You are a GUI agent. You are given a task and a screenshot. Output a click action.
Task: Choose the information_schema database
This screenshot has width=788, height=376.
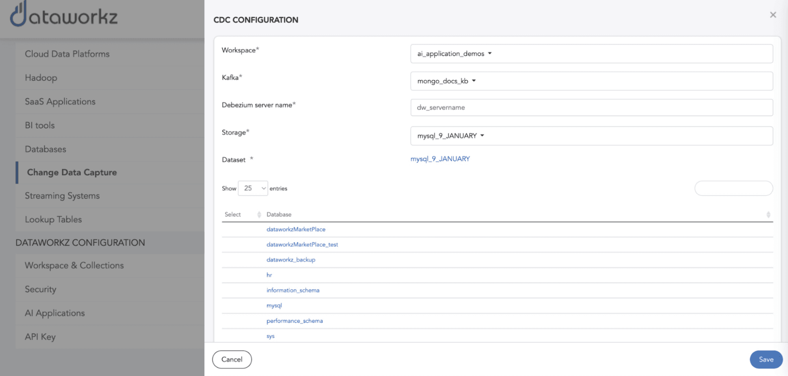click(x=292, y=290)
